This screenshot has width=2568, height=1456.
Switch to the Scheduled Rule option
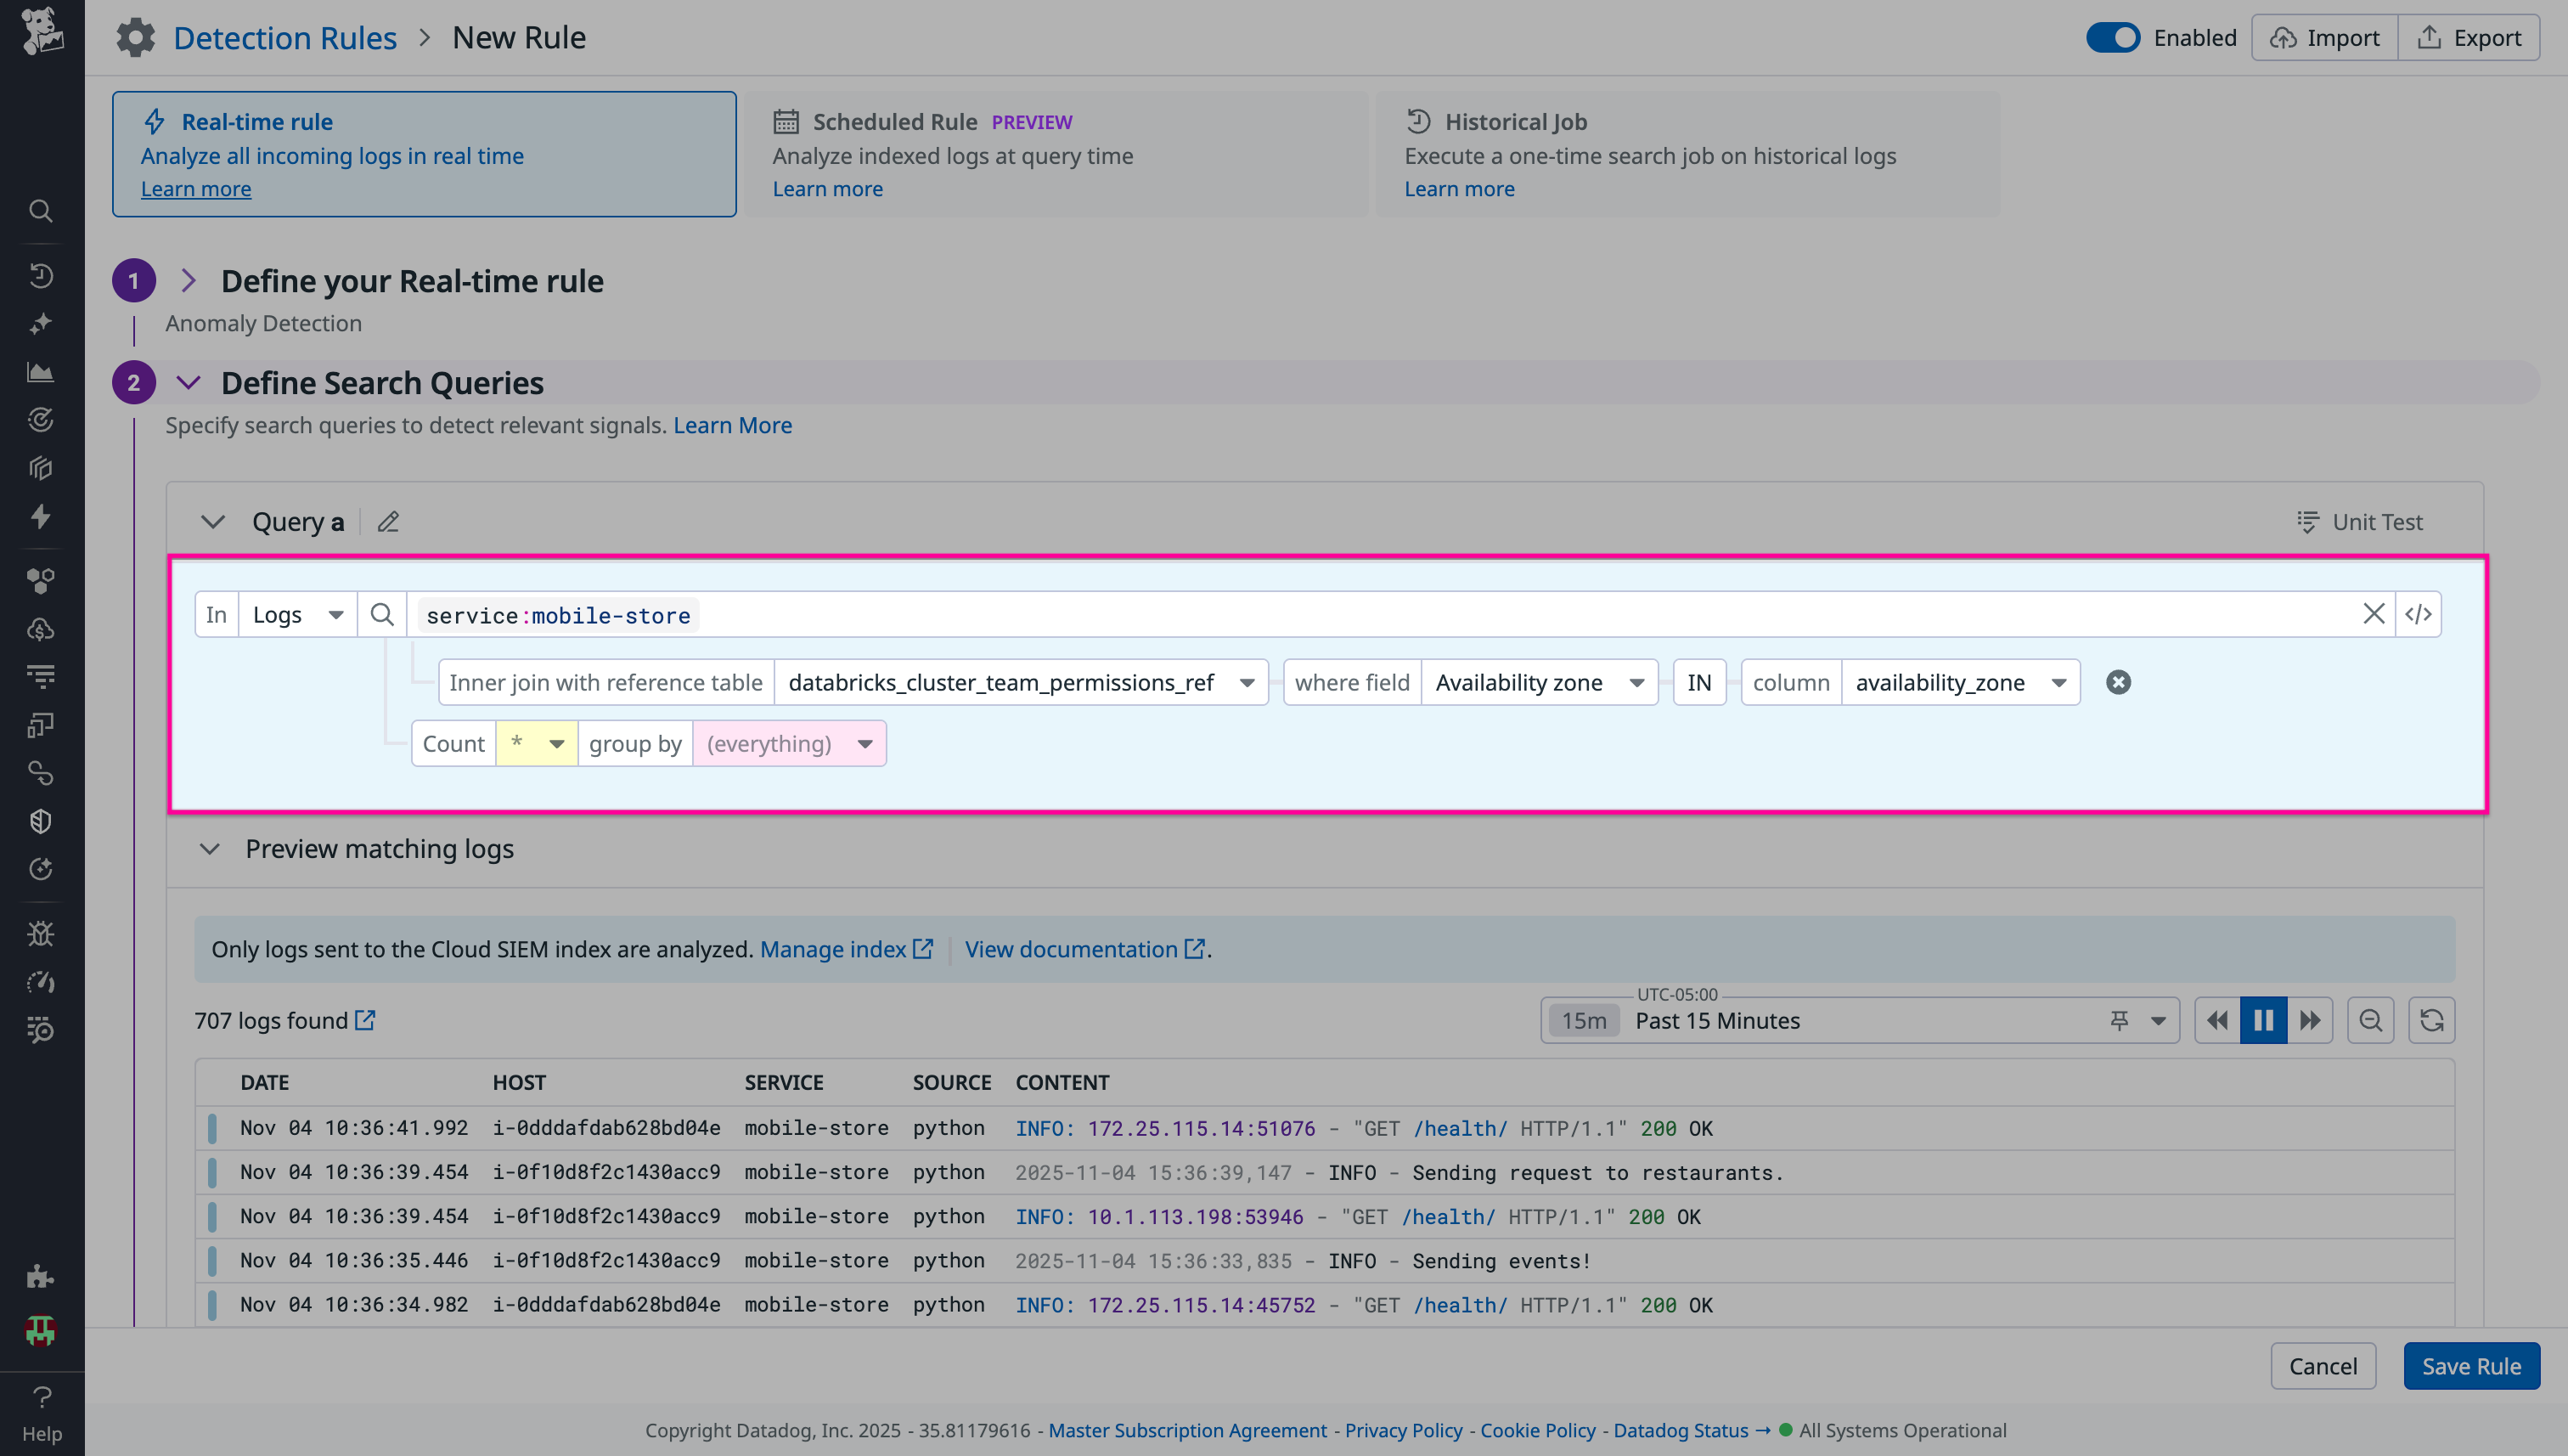[x=1055, y=153]
